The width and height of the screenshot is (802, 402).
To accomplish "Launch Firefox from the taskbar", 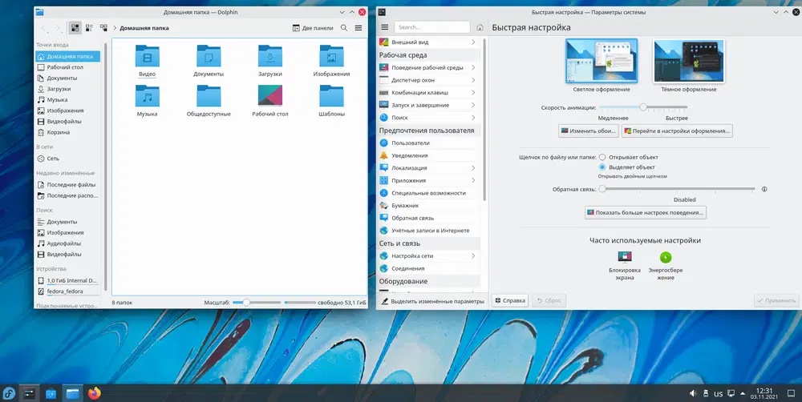I will (x=94, y=393).
